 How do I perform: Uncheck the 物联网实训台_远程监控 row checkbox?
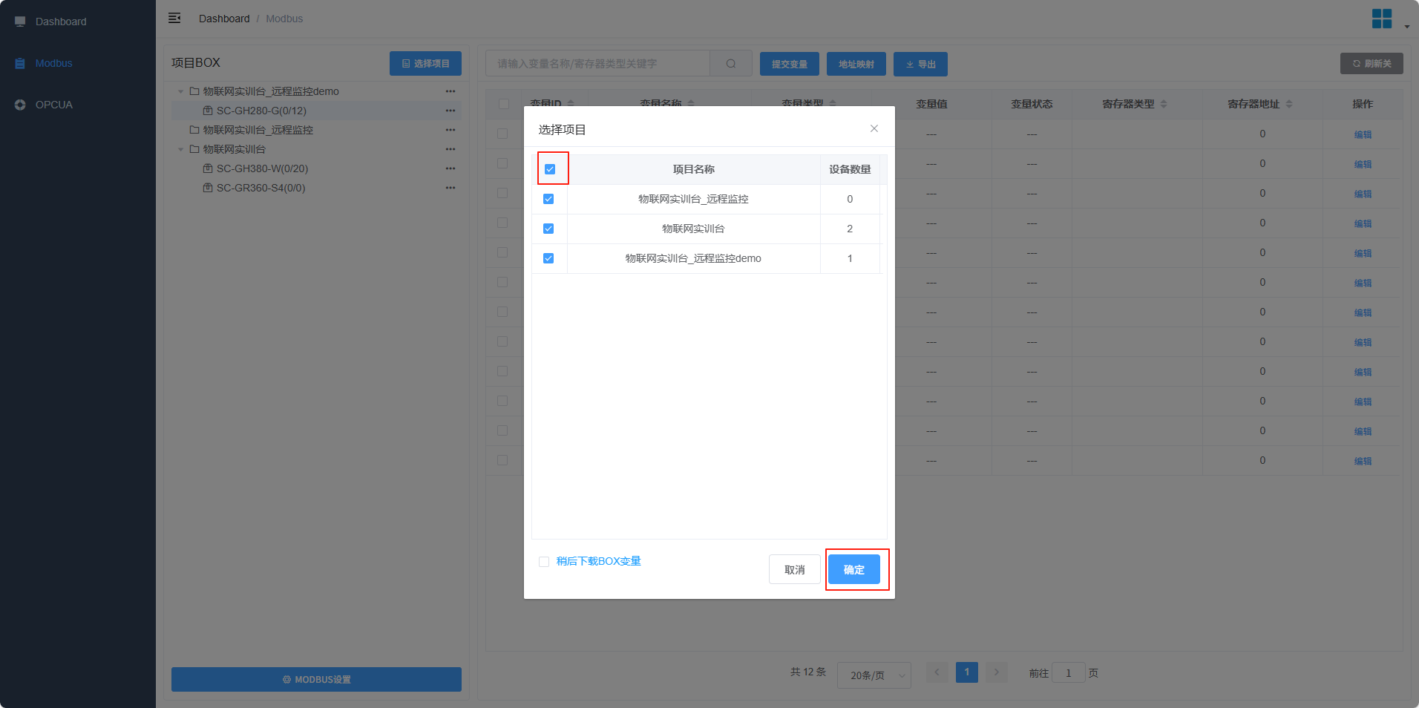pyautogui.click(x=548, y=199)
